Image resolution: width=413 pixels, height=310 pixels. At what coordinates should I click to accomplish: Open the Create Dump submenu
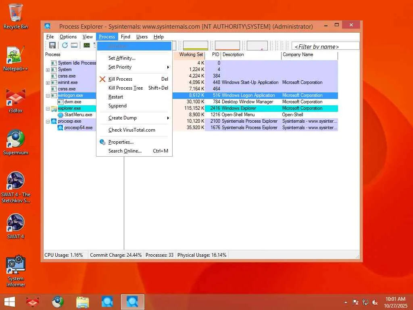point(134,118)
